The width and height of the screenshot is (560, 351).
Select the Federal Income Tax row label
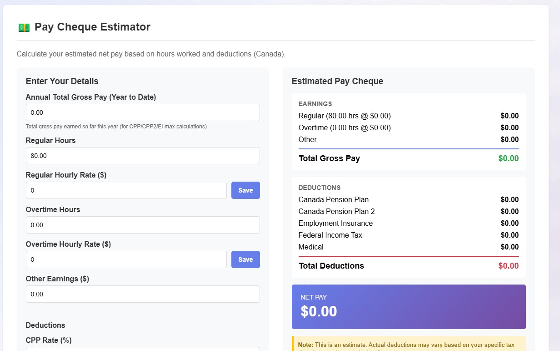[330, 235]
